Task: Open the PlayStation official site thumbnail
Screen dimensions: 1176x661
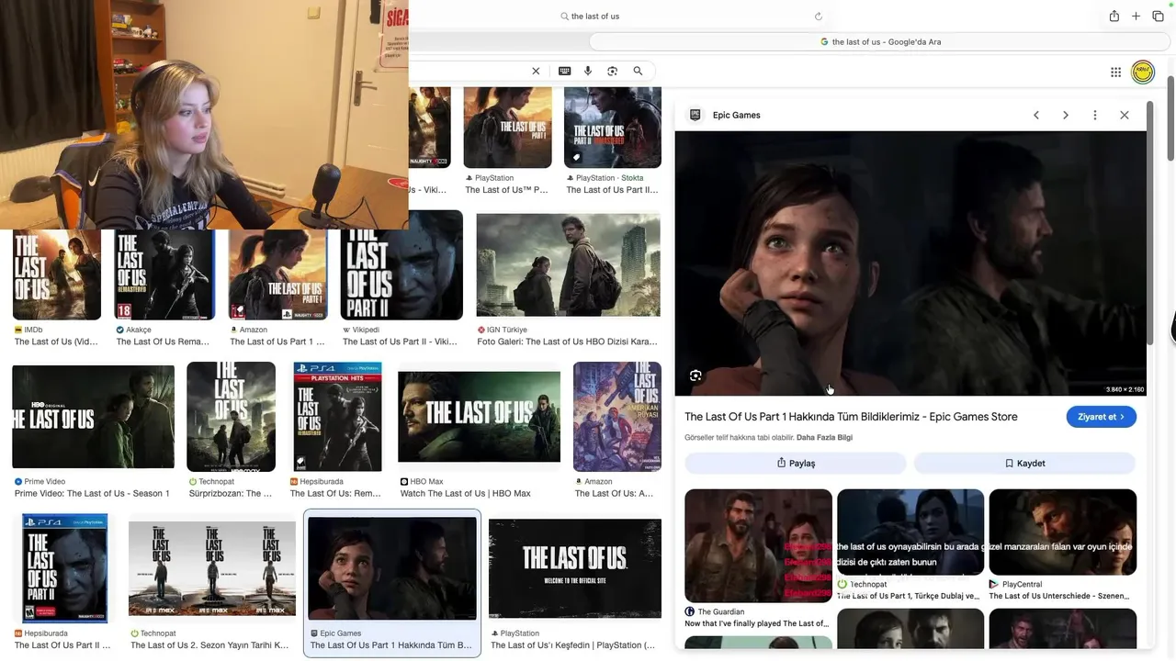Action: [574, 568]
